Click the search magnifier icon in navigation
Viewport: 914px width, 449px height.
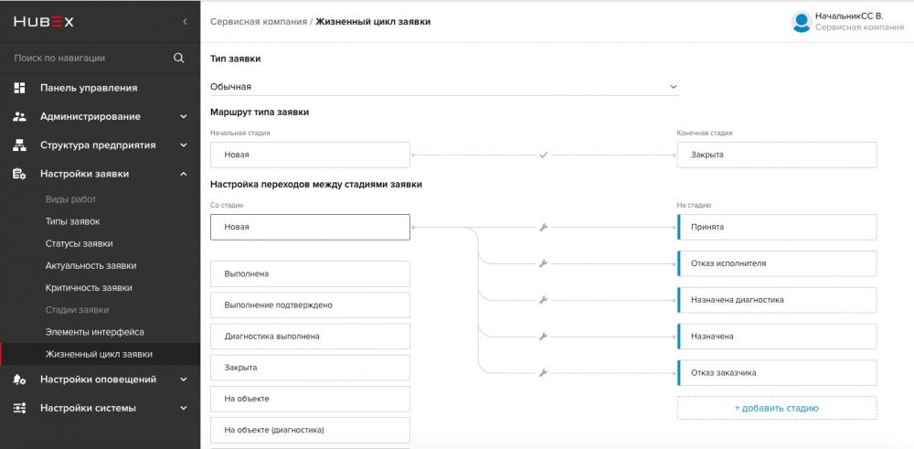click(179, 58)
